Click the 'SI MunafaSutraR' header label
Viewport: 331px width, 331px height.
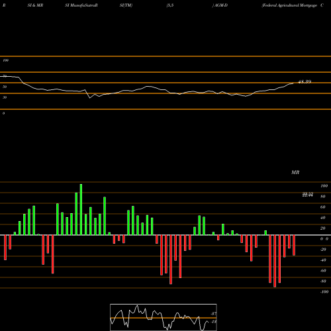coord(81,5)
